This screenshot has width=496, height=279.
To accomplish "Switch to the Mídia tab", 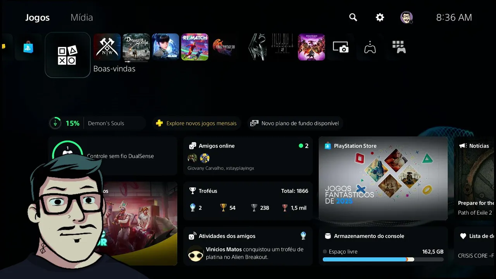I will pos(81,17).
